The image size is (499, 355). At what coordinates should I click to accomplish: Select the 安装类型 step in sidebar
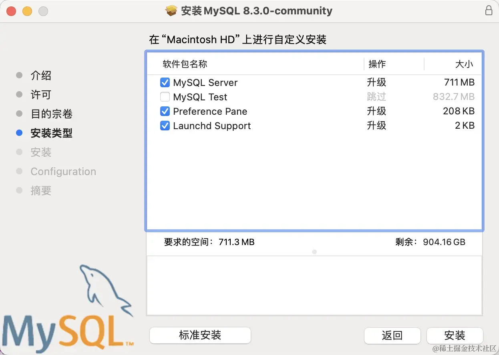click(x=51, y=133)
